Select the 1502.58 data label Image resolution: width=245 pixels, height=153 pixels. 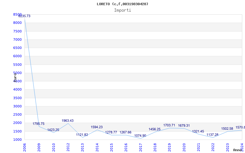pyautogui.click(x=227, y=129)
